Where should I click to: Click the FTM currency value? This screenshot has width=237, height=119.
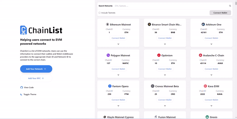pyautogui.click(x=126, y=94)
